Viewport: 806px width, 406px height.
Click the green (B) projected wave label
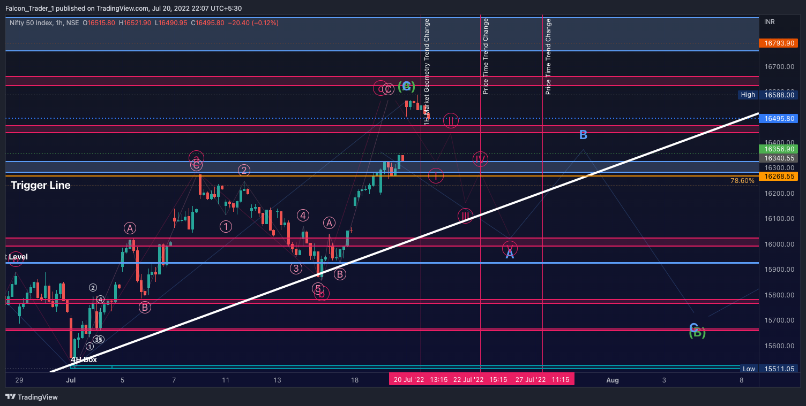(697, 333)
